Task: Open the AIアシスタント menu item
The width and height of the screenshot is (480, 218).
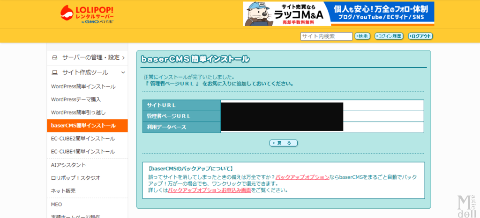Action: click(x=68, y=165)
